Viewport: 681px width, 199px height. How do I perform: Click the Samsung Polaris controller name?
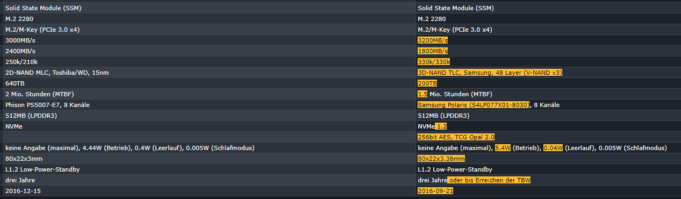click(x=474, y=105)
